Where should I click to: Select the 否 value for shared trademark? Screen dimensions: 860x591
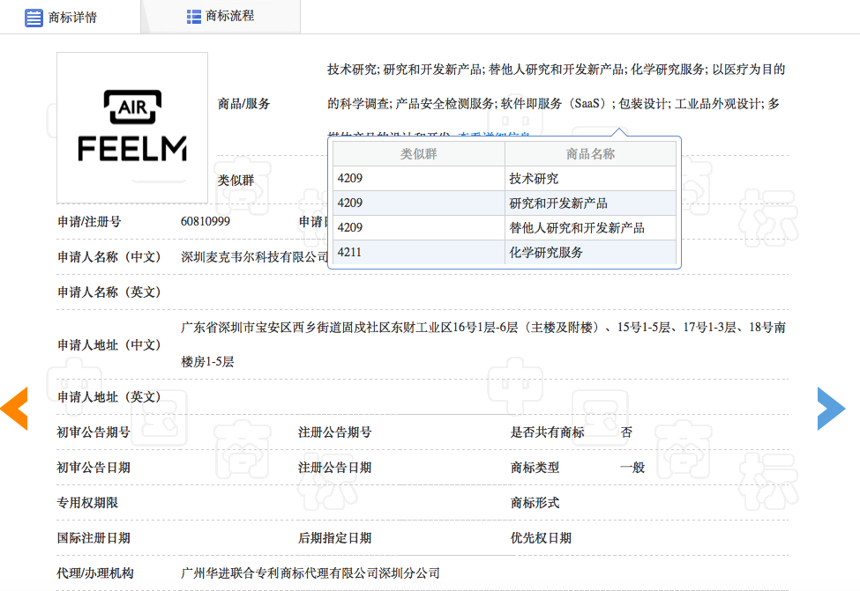click(626, 432)
